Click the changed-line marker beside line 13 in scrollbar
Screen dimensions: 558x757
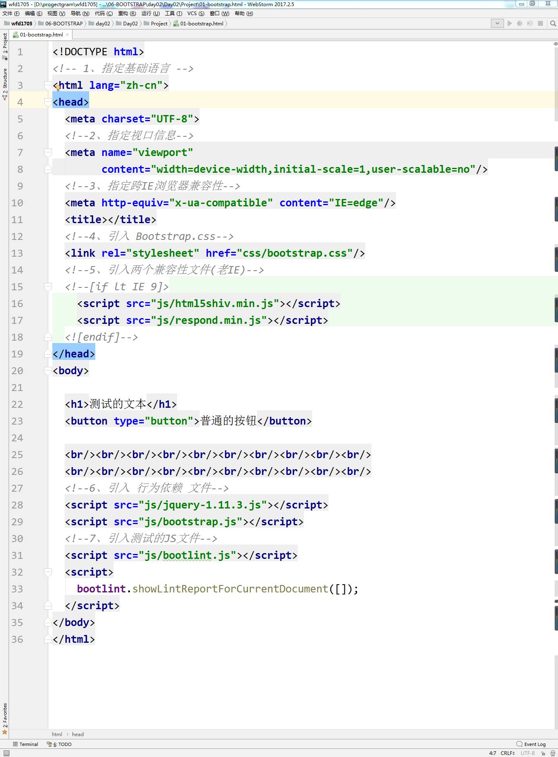point(556,259)
